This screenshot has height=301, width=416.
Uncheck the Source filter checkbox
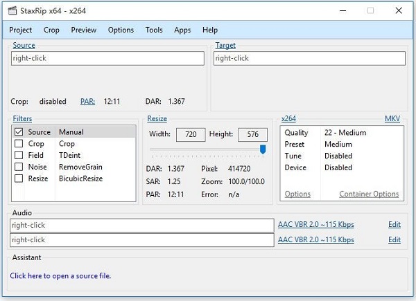pyautogui.click(x=19, y=132)
